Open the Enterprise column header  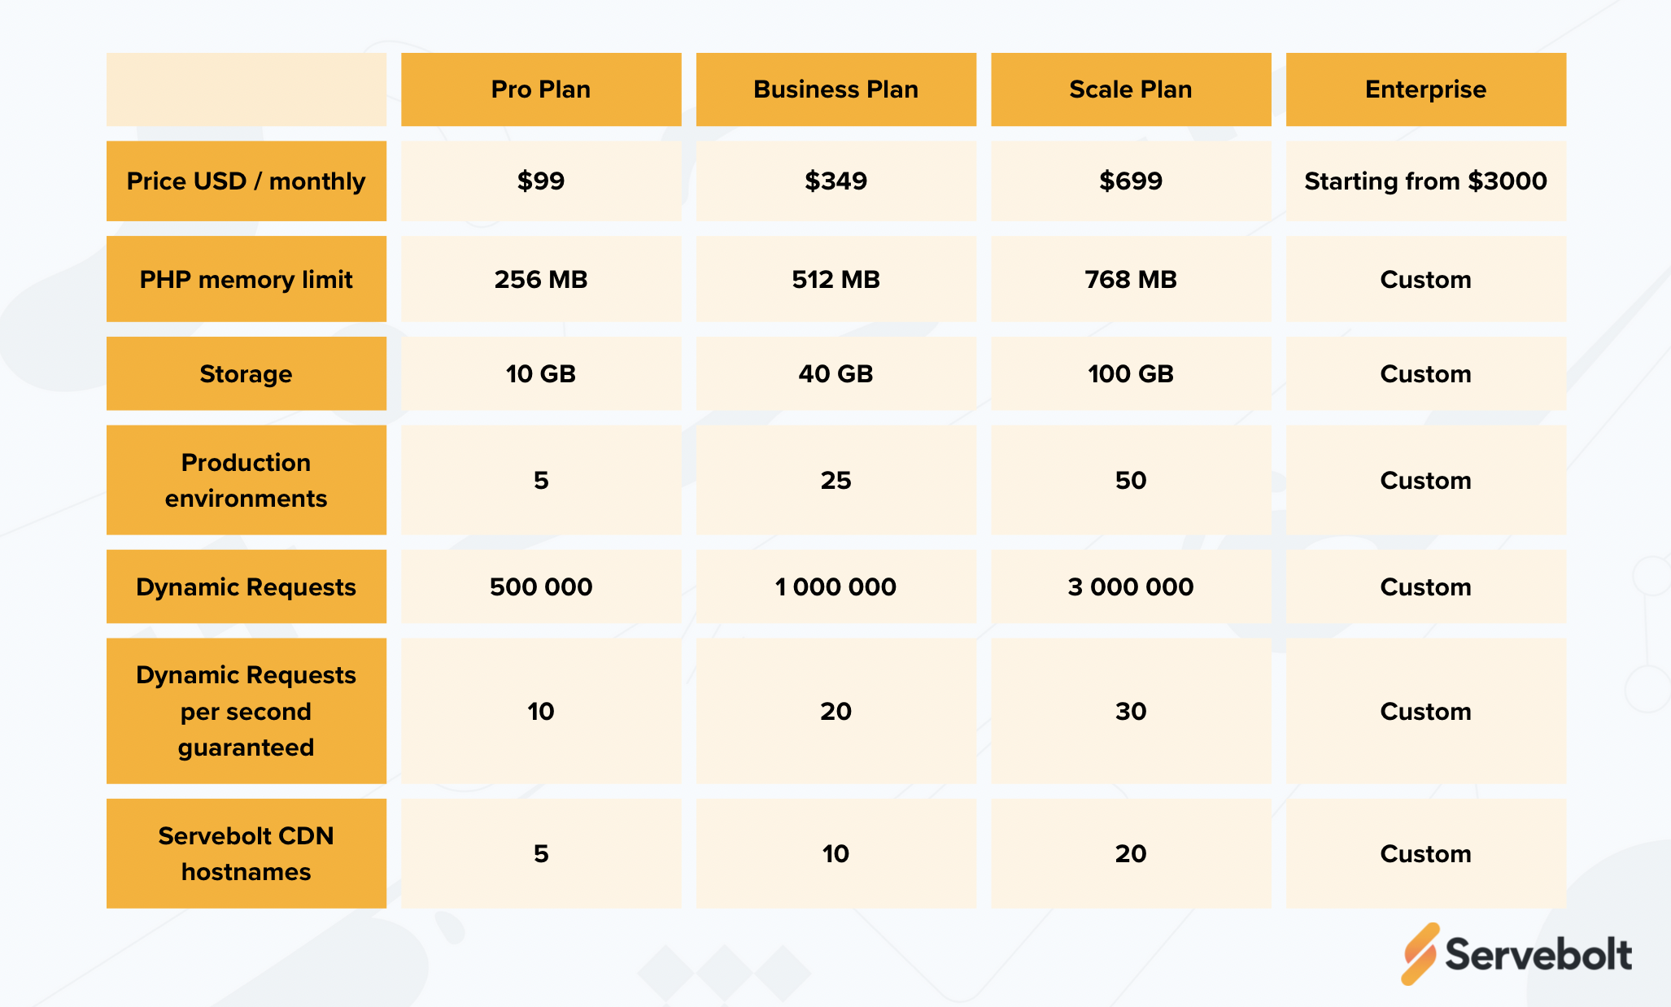click(1425, 89)
